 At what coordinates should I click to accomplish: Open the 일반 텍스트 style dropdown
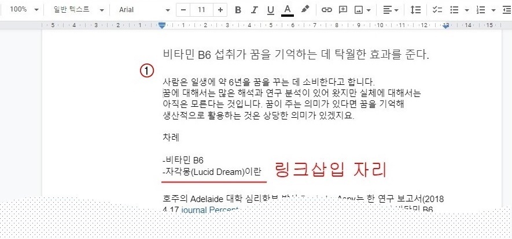click(x=79, y=10)
